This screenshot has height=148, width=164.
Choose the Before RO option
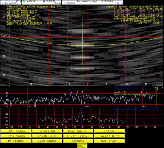pyautogui.click(x=47, y=131)
